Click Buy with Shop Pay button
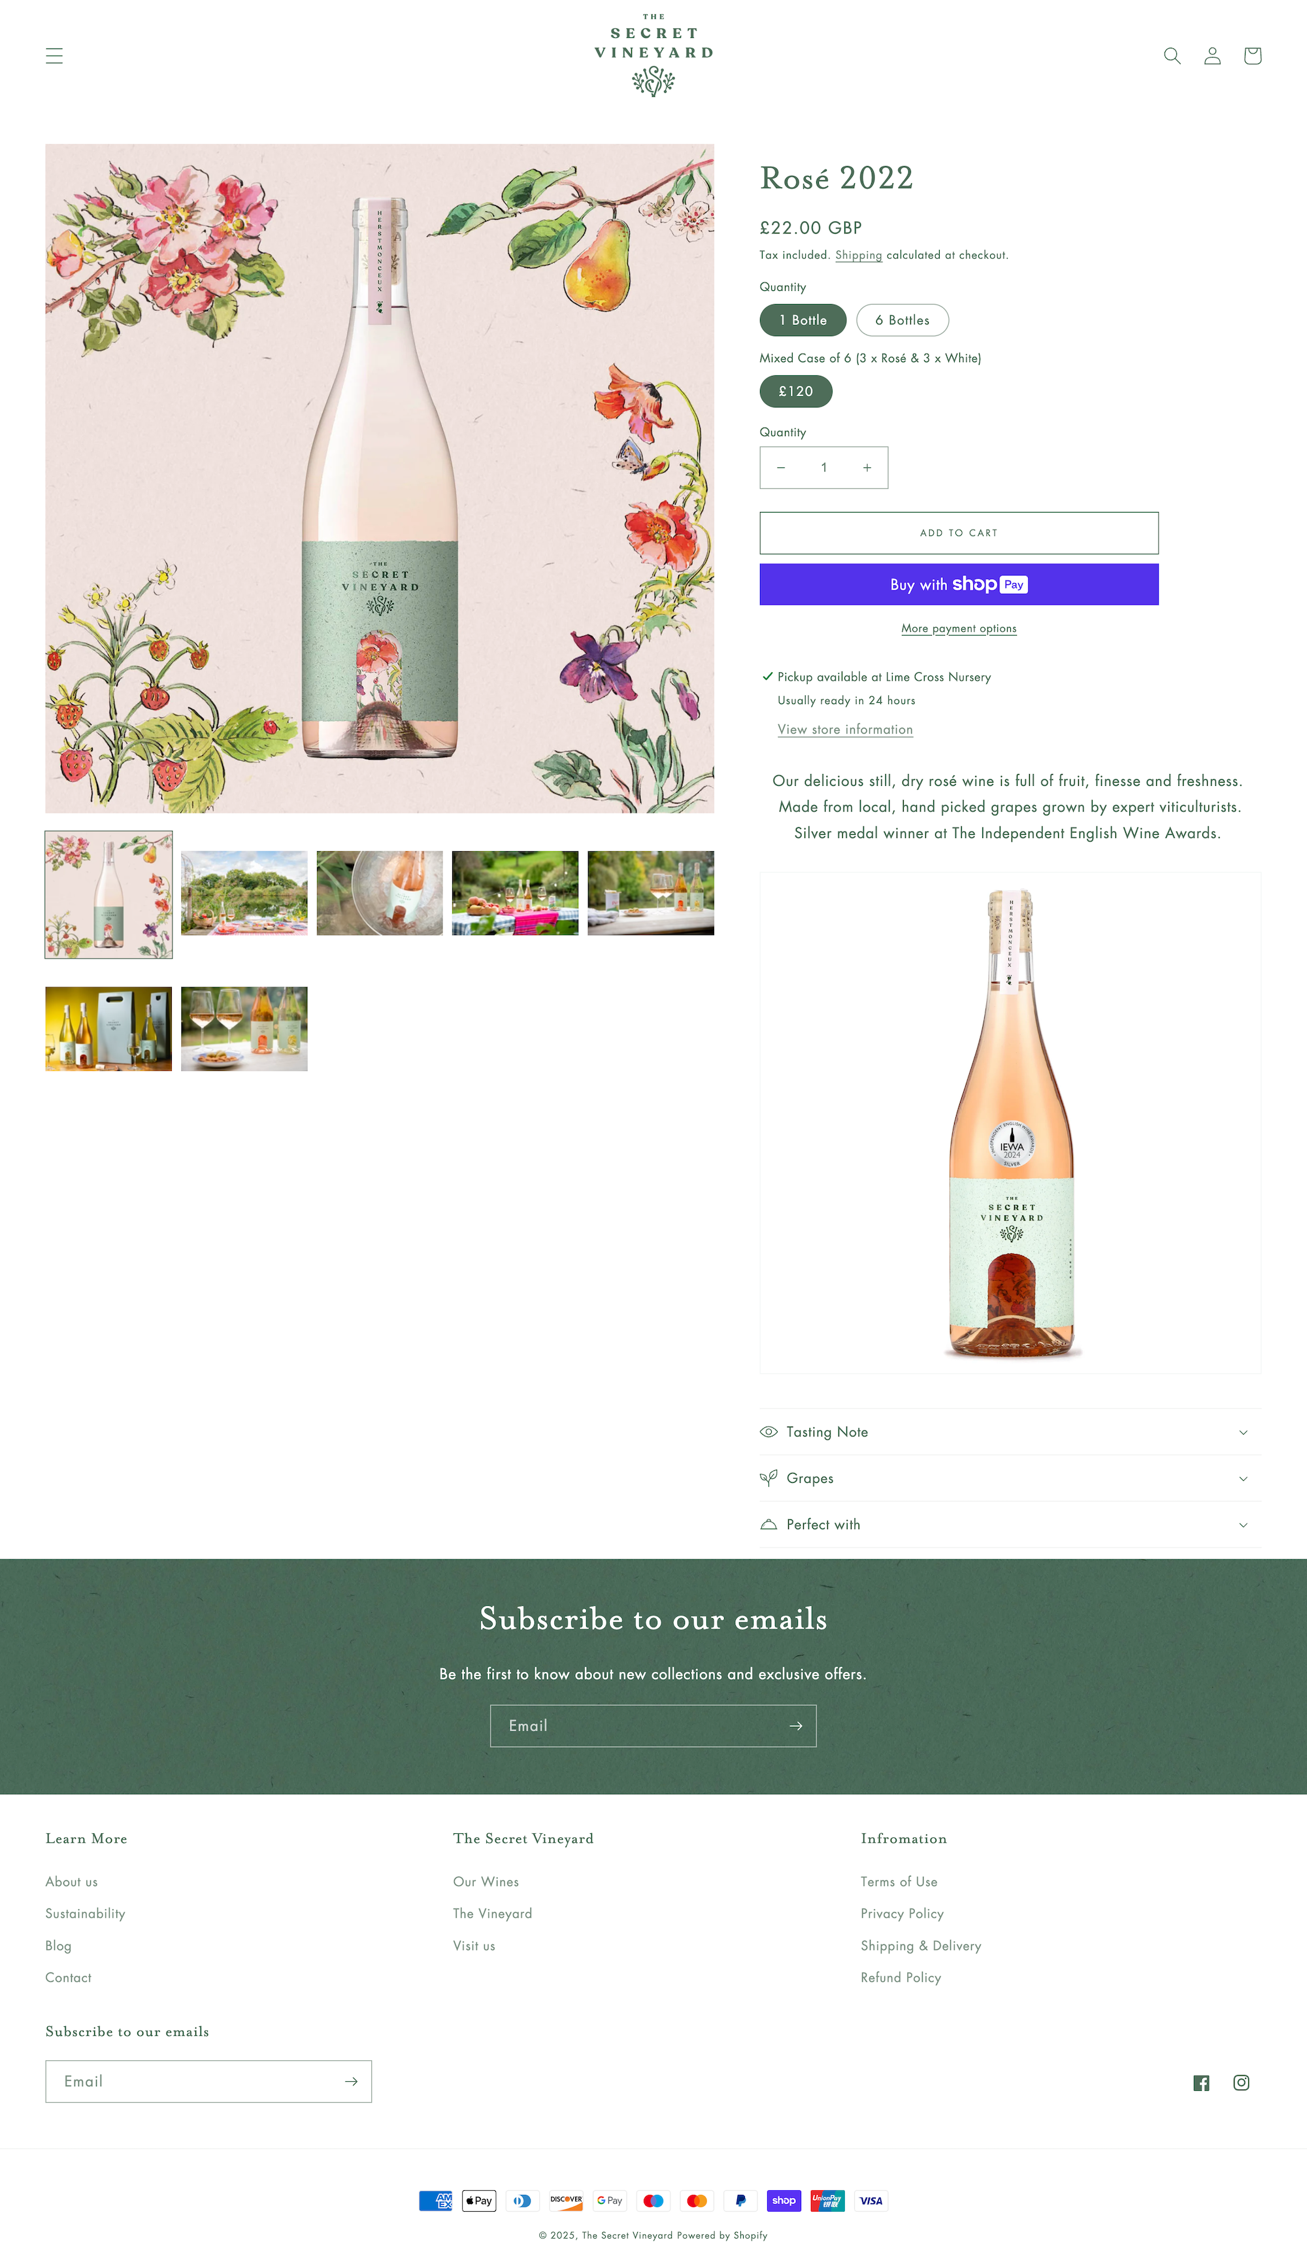 tap(959, 585)
